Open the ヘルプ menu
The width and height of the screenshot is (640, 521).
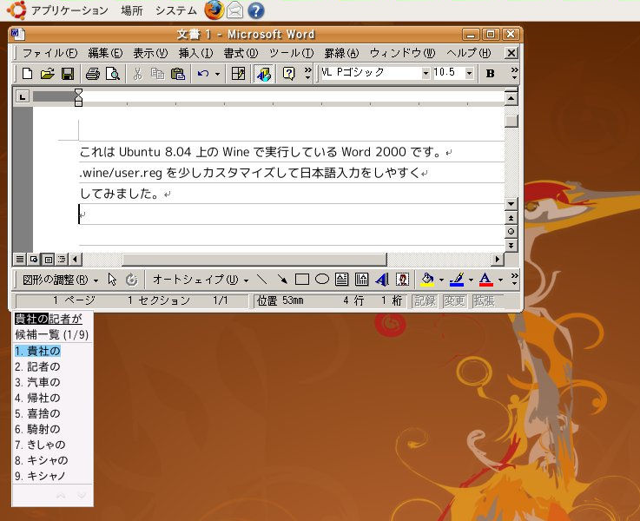point(468,53)
